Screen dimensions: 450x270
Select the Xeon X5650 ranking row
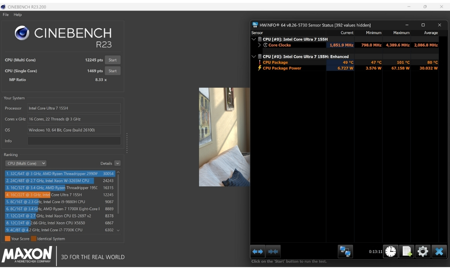[x=60, y=223]
